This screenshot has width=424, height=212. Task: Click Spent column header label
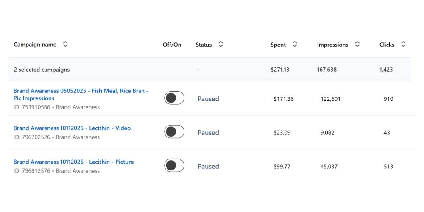[278, 45]
